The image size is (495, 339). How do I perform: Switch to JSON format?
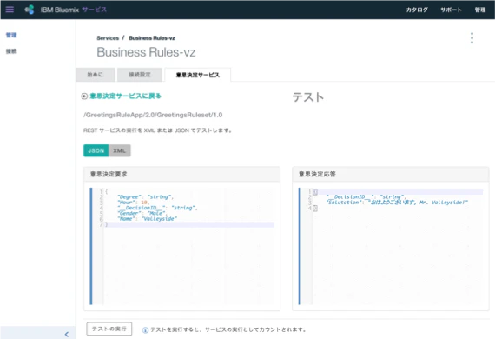[x=96, y=150]
